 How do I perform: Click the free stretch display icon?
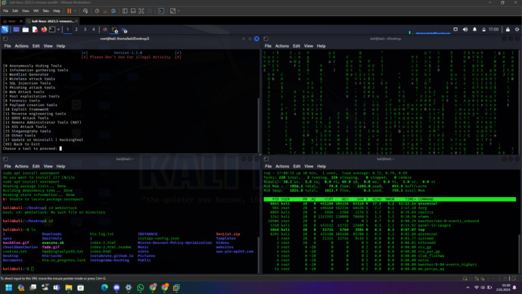[x=172, y=11]
